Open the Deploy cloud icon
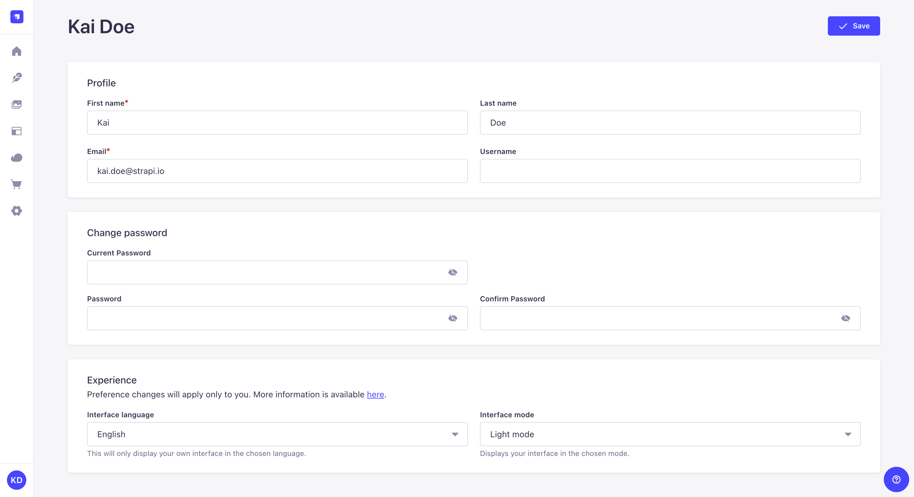Screen dimensions: 914x497 pyautogui.click(x=17, y=158)
